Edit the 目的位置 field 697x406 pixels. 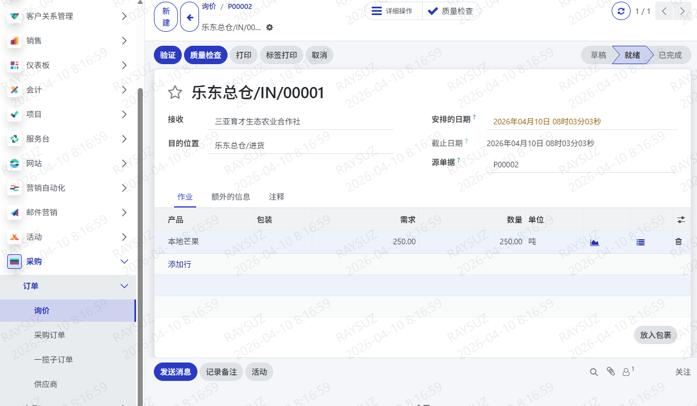pyautogui.click(x=301, y=145)
